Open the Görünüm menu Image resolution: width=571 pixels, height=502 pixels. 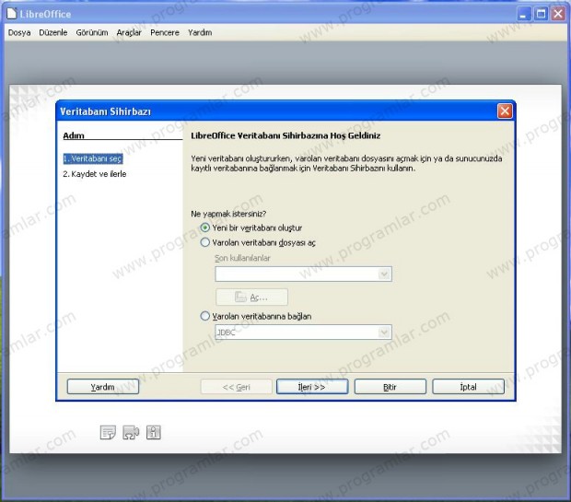pos(92,32)
